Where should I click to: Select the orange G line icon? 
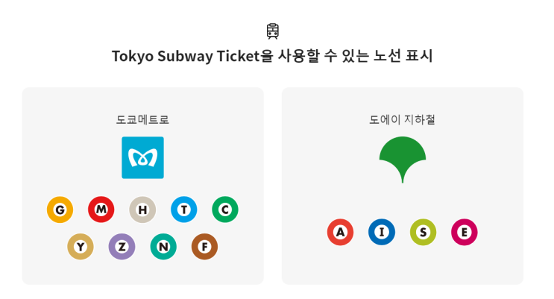click(60, 210)
